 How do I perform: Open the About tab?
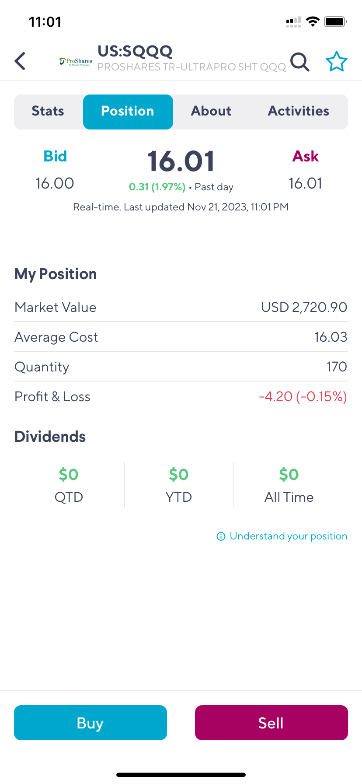click(211, 111)
